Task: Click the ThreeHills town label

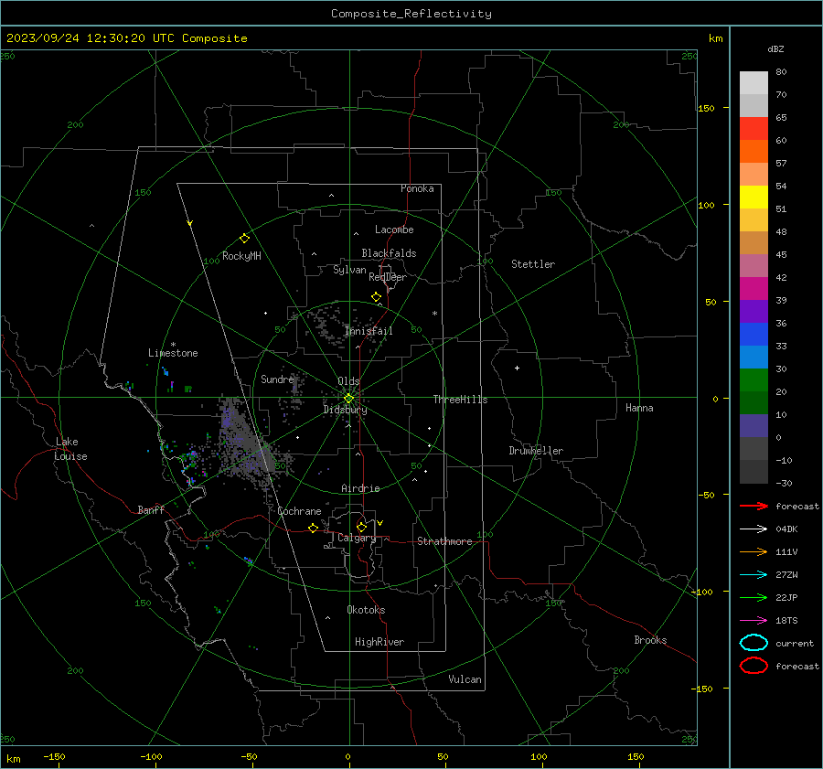Action: (x=460, y=400)
